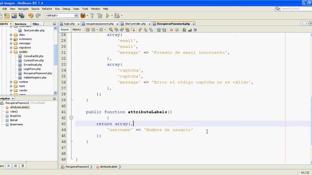This screenshot has height=175, width=312.
Task: Expand the migrations folder node
Action: (11, 48)
